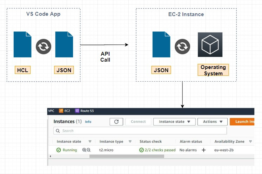Screen dimensions: 262x174
Task: Click the EC-2 Instance title
Action: [x=186, y=14]
